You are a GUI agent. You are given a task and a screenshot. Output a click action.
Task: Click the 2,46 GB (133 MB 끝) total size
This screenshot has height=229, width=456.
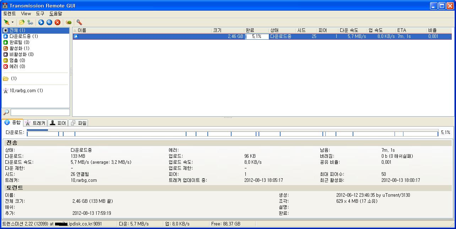pos(92,201)
